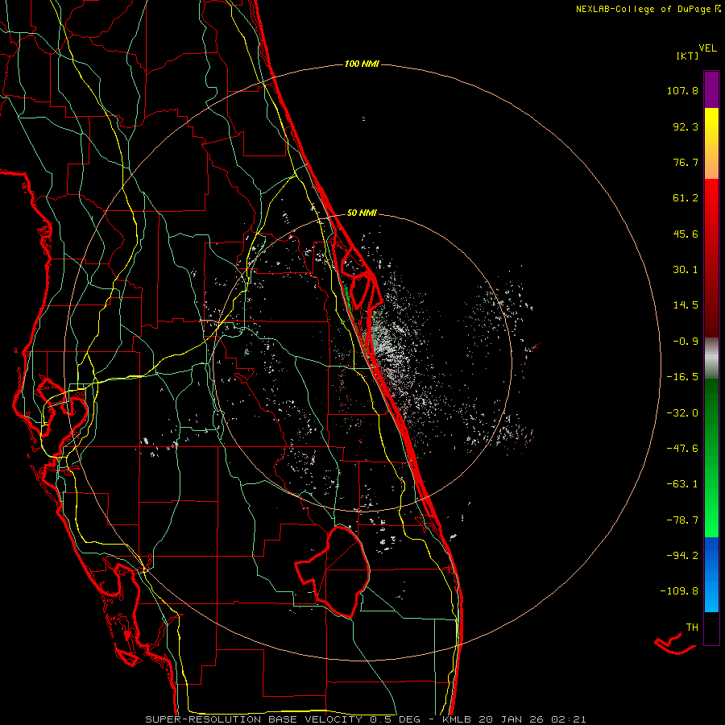Screen dimensions: 725x725
Task: Click the 76.7 legend value
Action: point(686,162)
